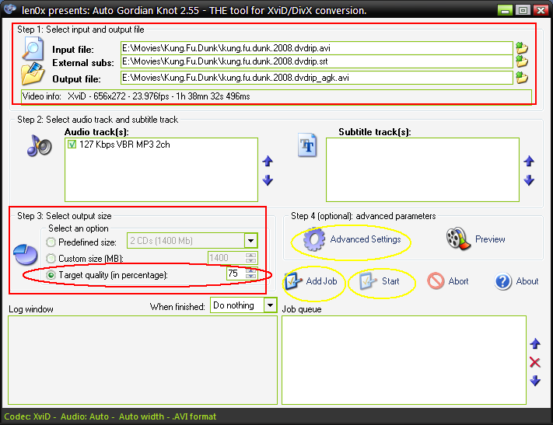The width and height of the screenshot is (553, 425).
Task: Click the custom size 1400 field
Action: pos(226,258)
